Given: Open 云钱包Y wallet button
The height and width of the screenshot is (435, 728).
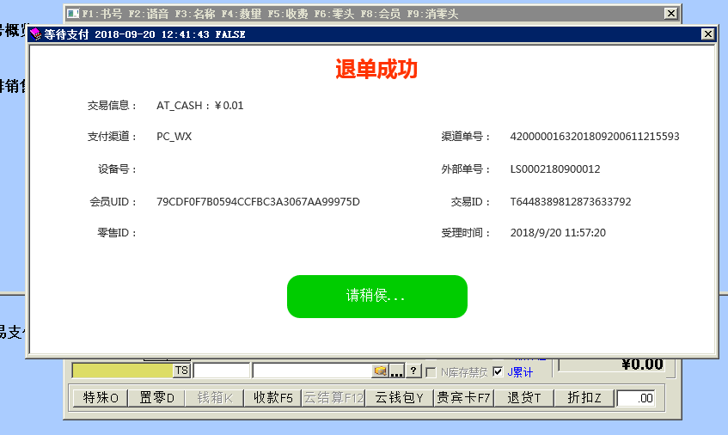Looking at the screenshot, I should coord(399,398).
